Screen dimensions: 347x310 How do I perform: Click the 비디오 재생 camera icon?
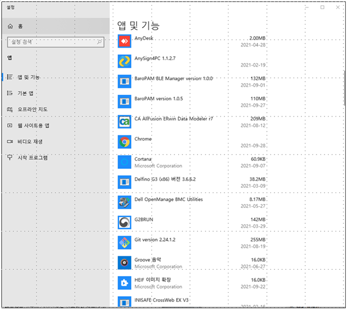pos(10,142)
